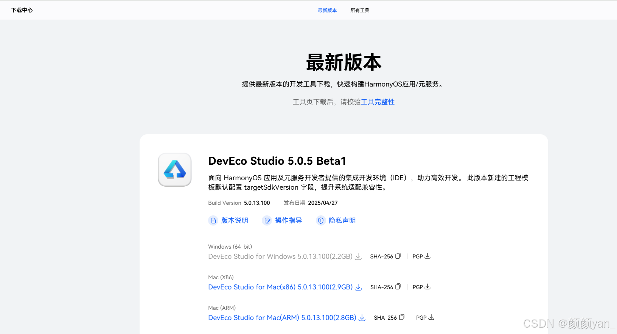Download PGP file for Windows package

pyautogui.click(x=427, y=256)
